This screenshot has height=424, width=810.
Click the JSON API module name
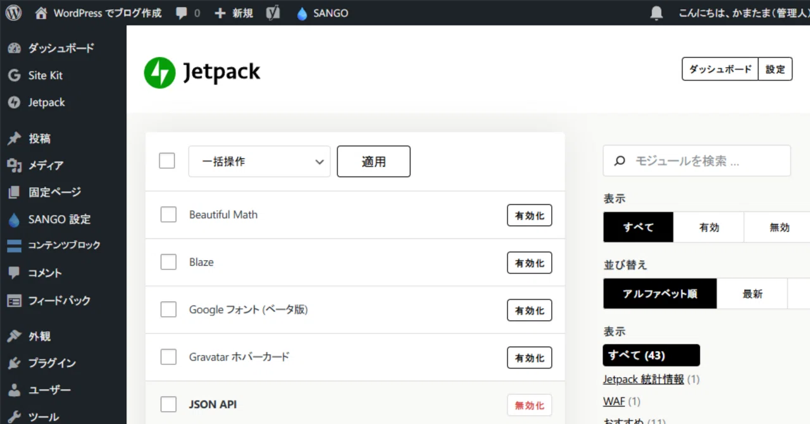[213, 404]
